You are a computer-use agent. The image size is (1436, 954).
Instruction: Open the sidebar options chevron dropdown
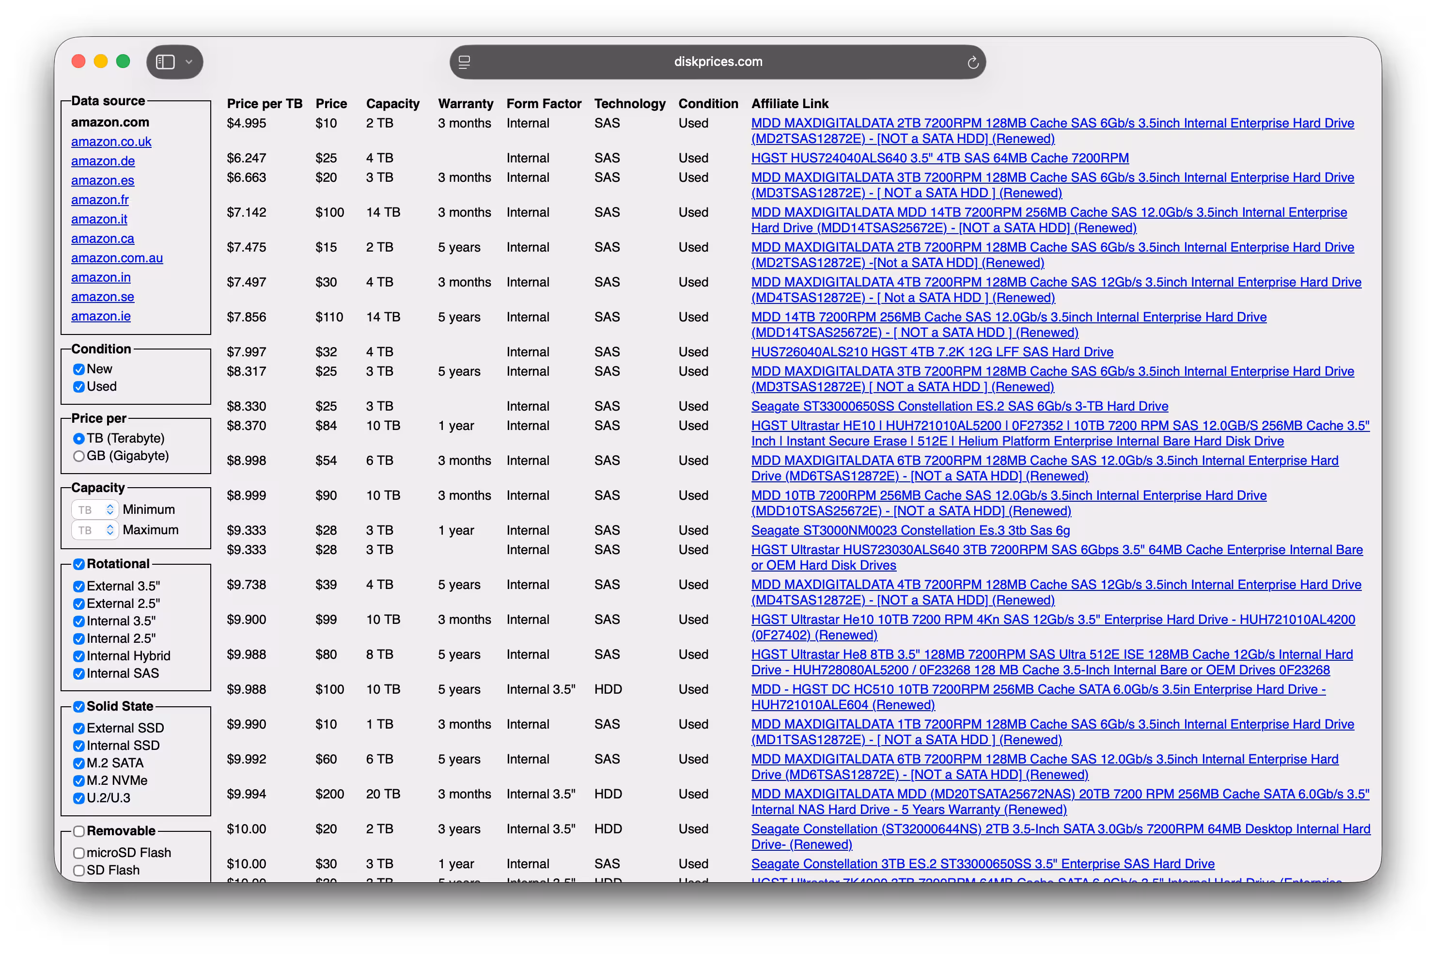tap(189, 62)
